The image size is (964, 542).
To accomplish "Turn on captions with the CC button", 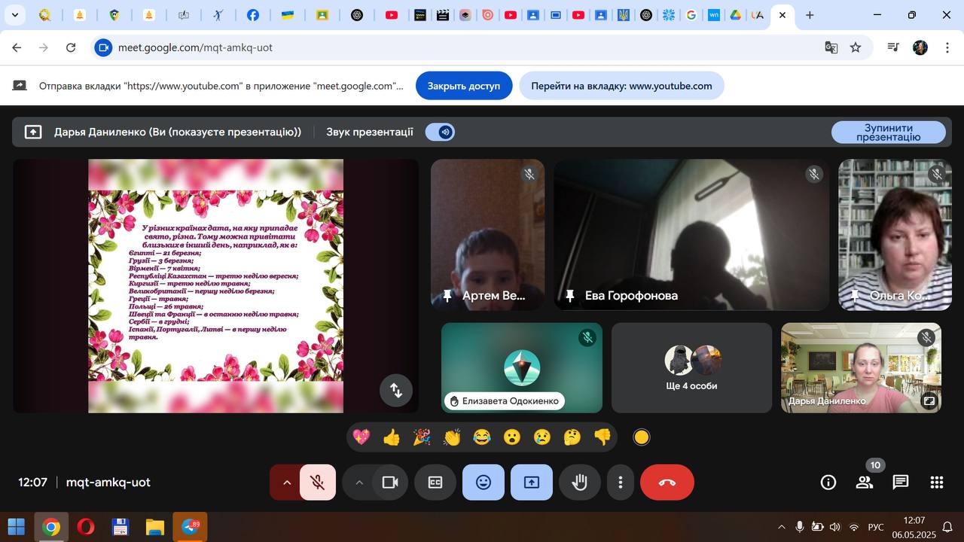I will (x=435, y=483).
